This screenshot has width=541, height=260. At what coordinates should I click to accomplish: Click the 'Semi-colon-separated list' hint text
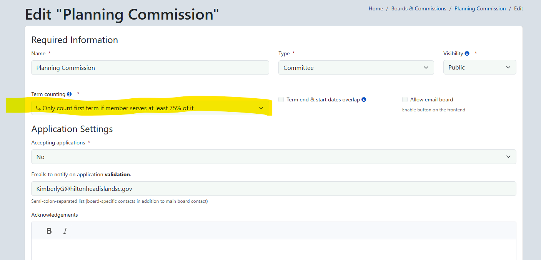(x=120, y=201)
